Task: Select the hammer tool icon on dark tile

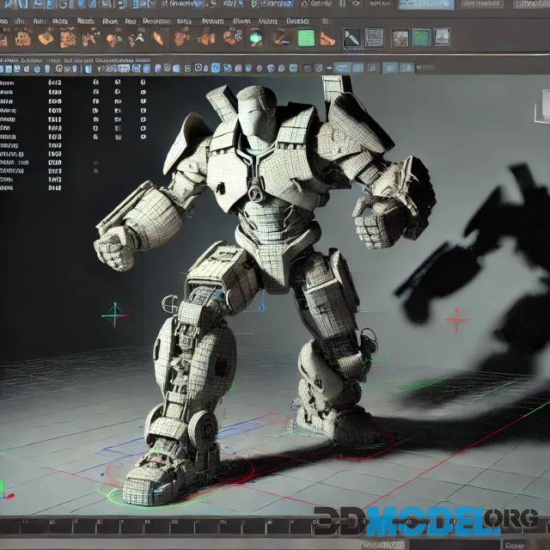Action: [x=351, y=38]
